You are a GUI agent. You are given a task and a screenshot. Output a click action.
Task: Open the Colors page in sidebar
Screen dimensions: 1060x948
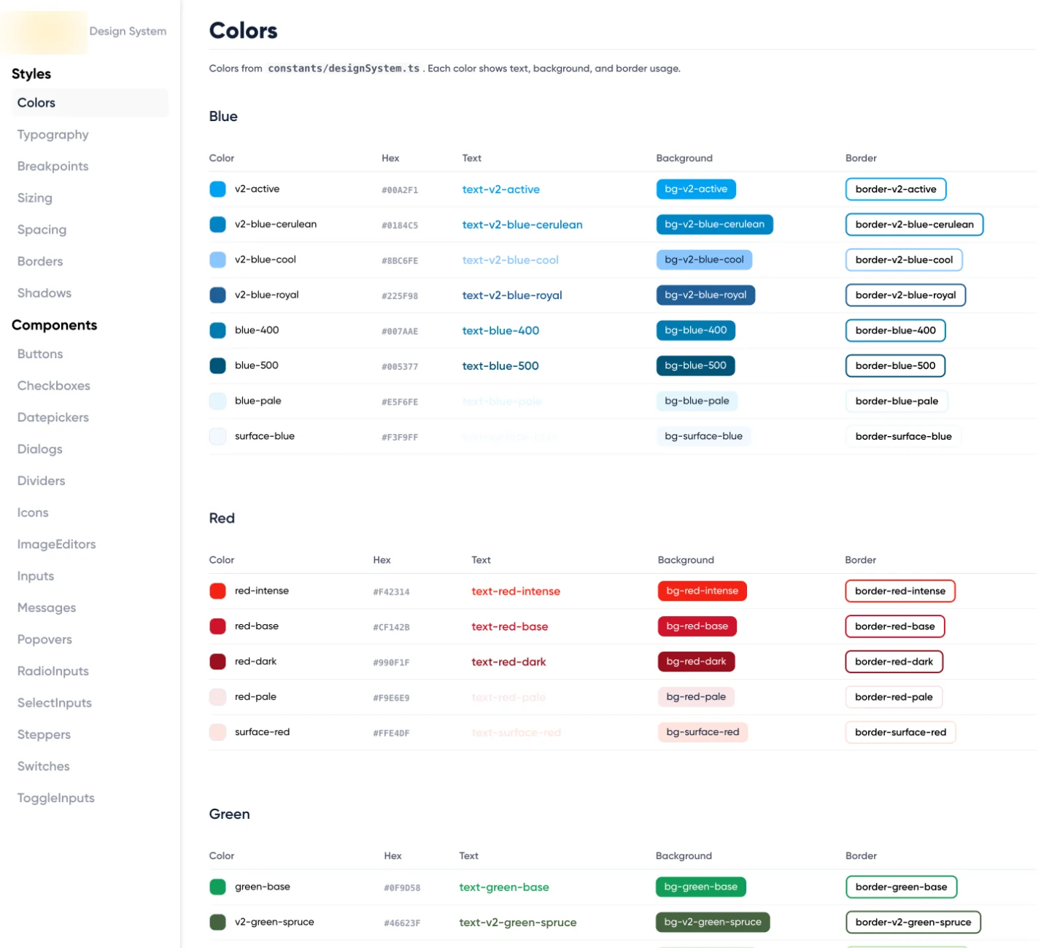tap(90, 103)
